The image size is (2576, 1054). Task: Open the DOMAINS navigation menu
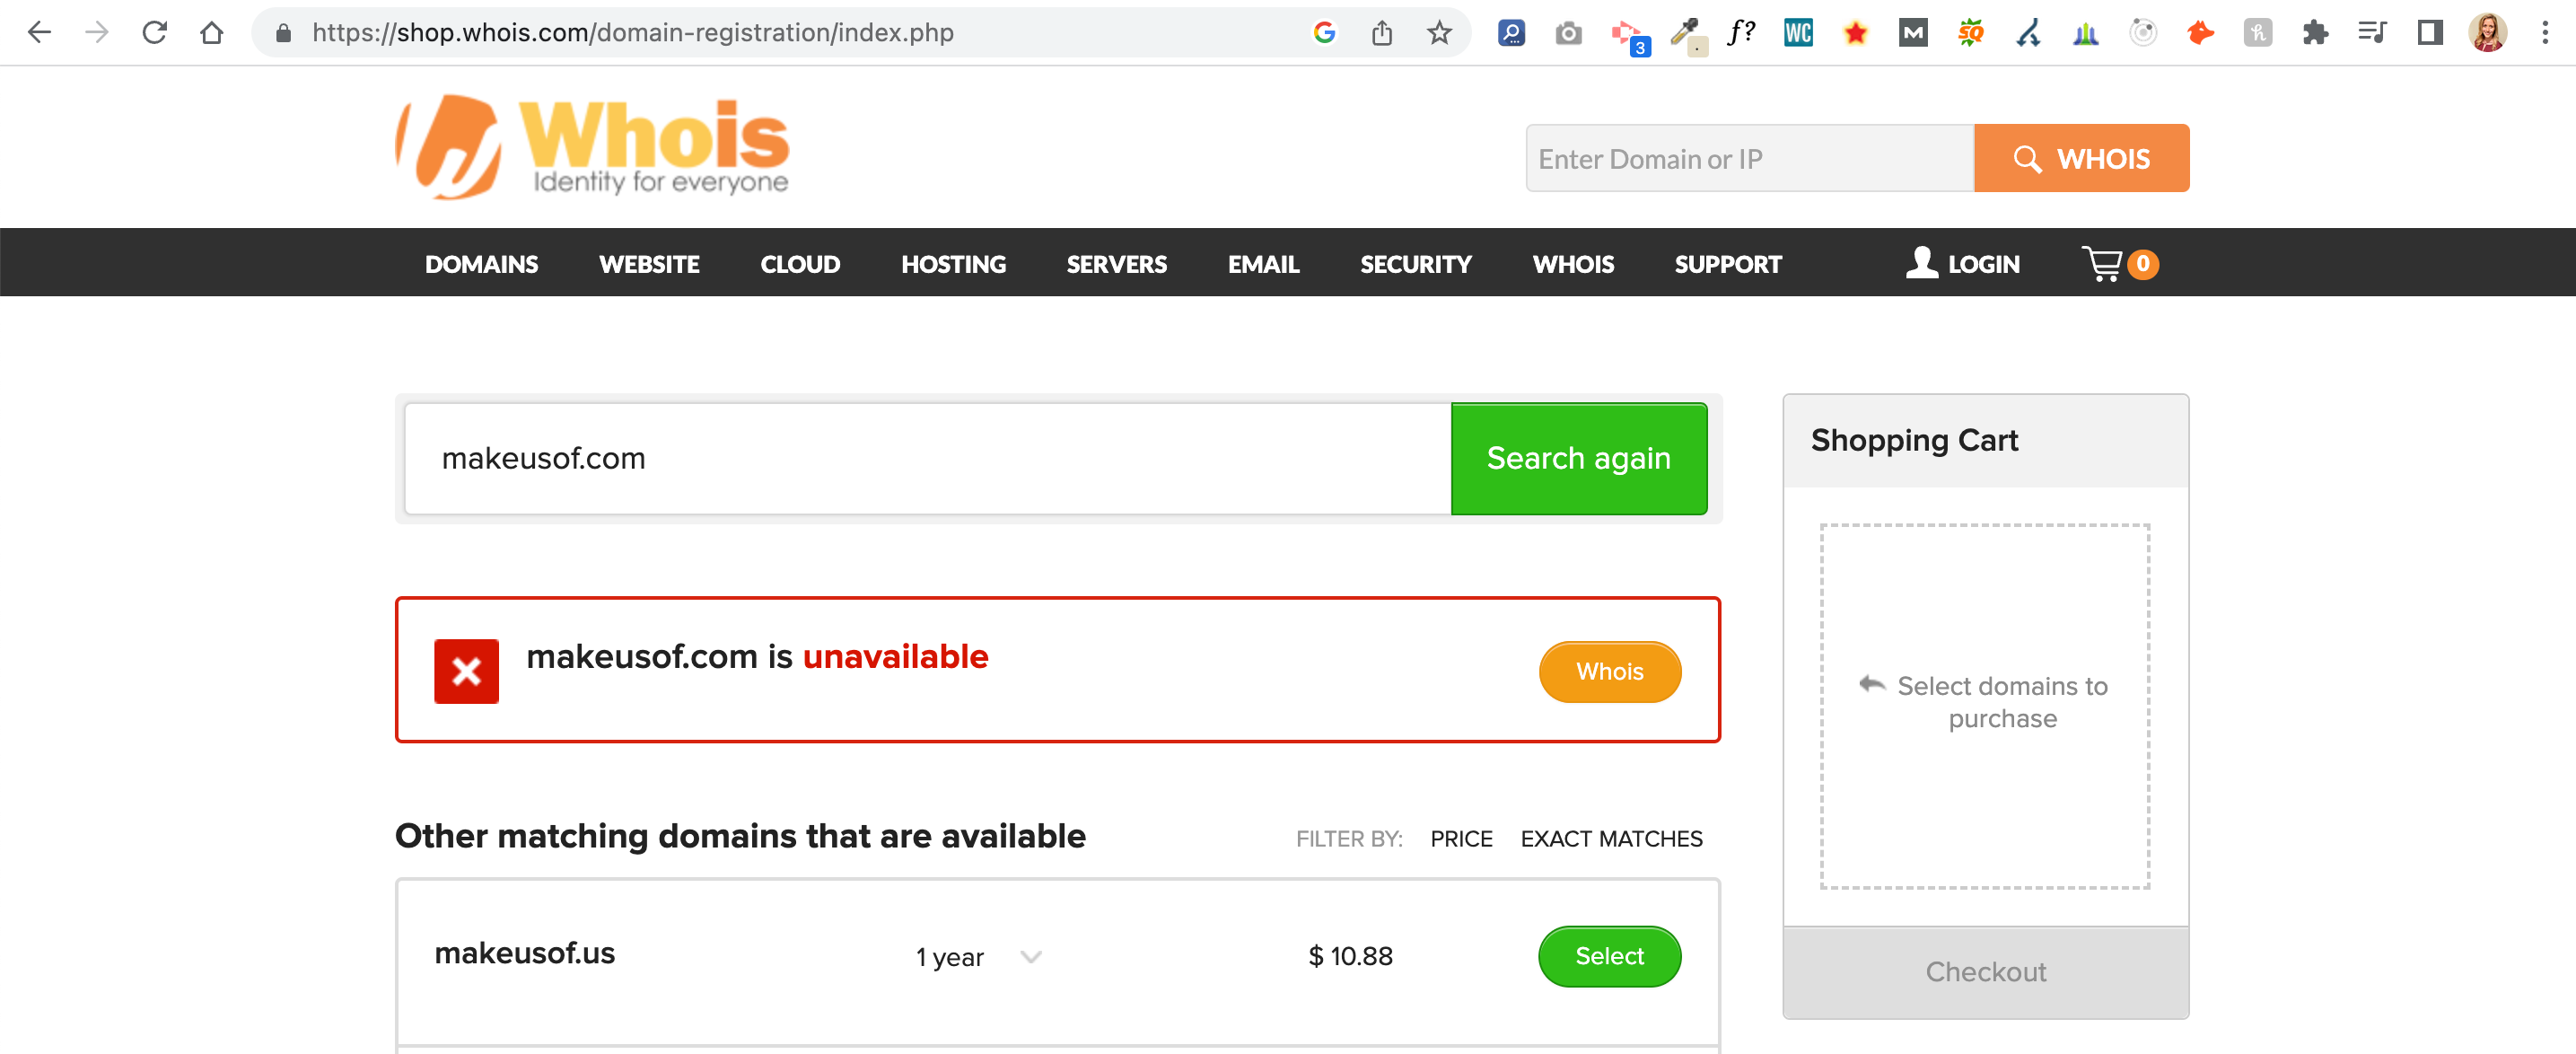coord(481,264)
